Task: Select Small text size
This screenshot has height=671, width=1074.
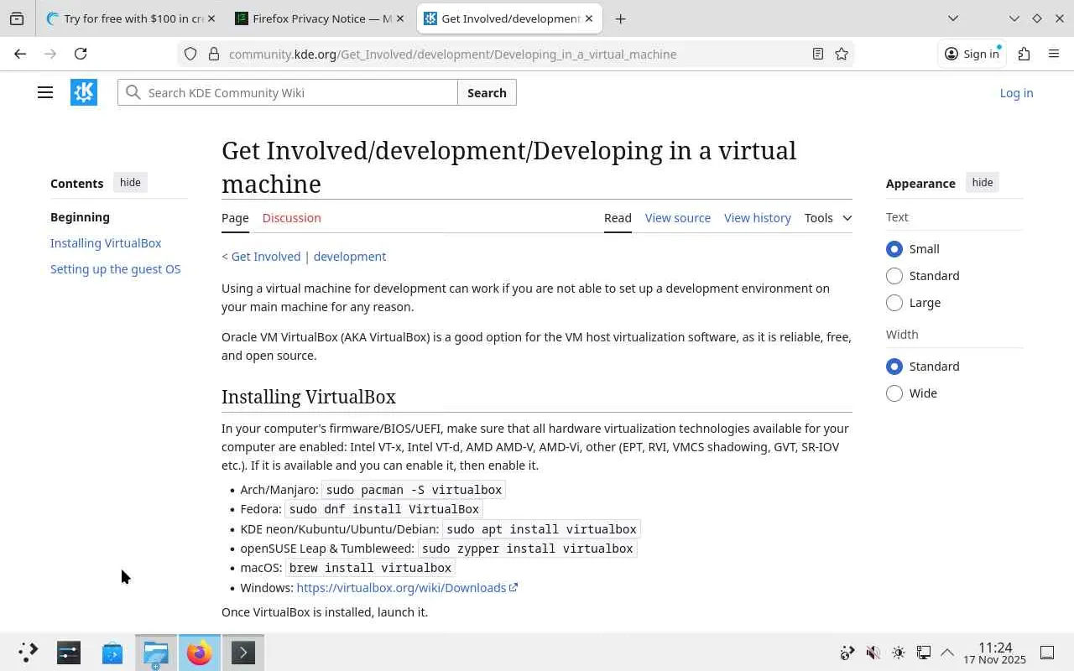Action: tap(894, 249)
